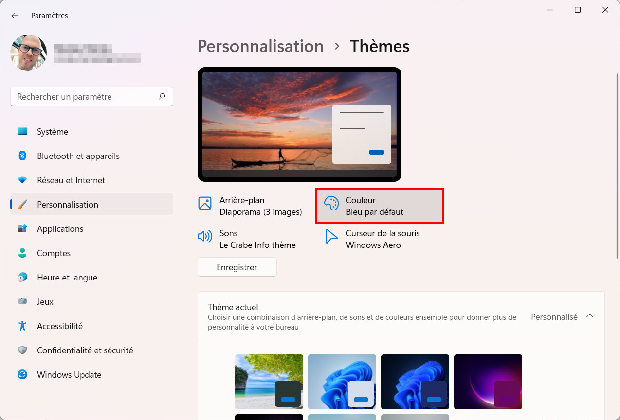Select Applications in the sidebar

tap(91, 229)
